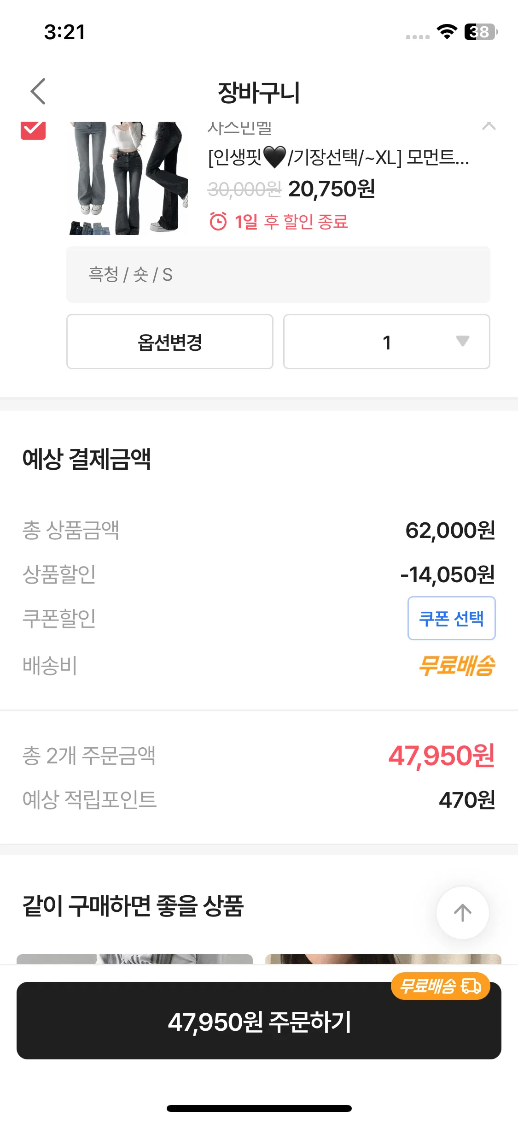
Task: Tap the battery indicator icon
Action: tap(481, 32)
